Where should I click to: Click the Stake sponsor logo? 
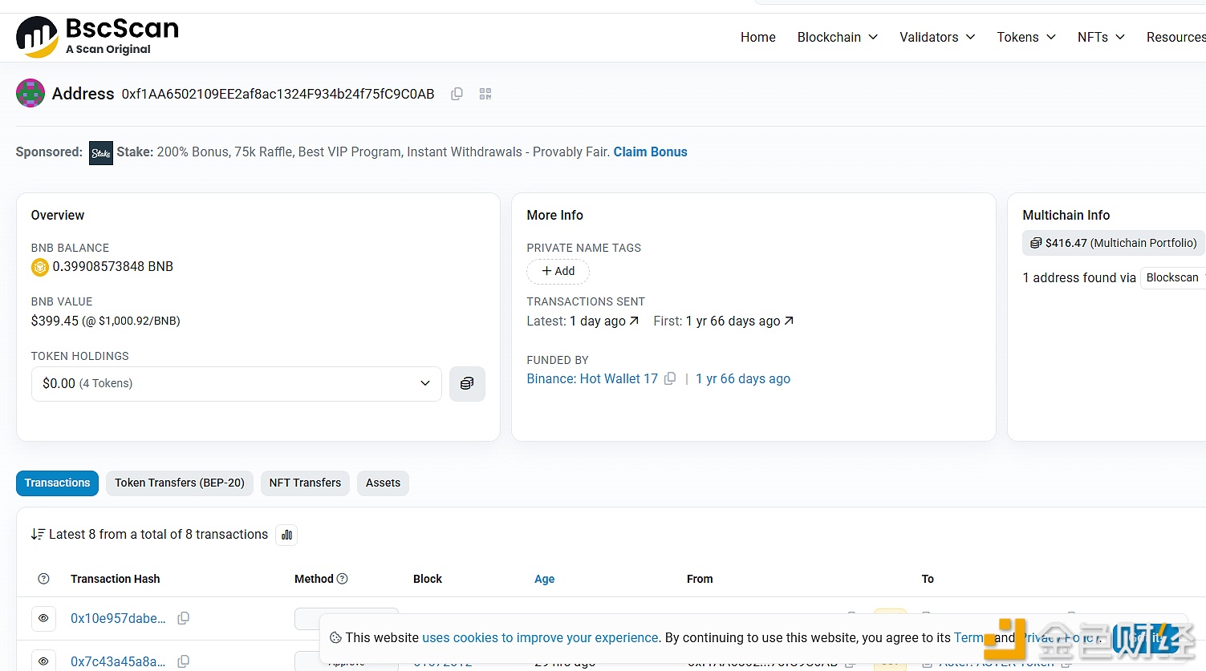[101, 152]
